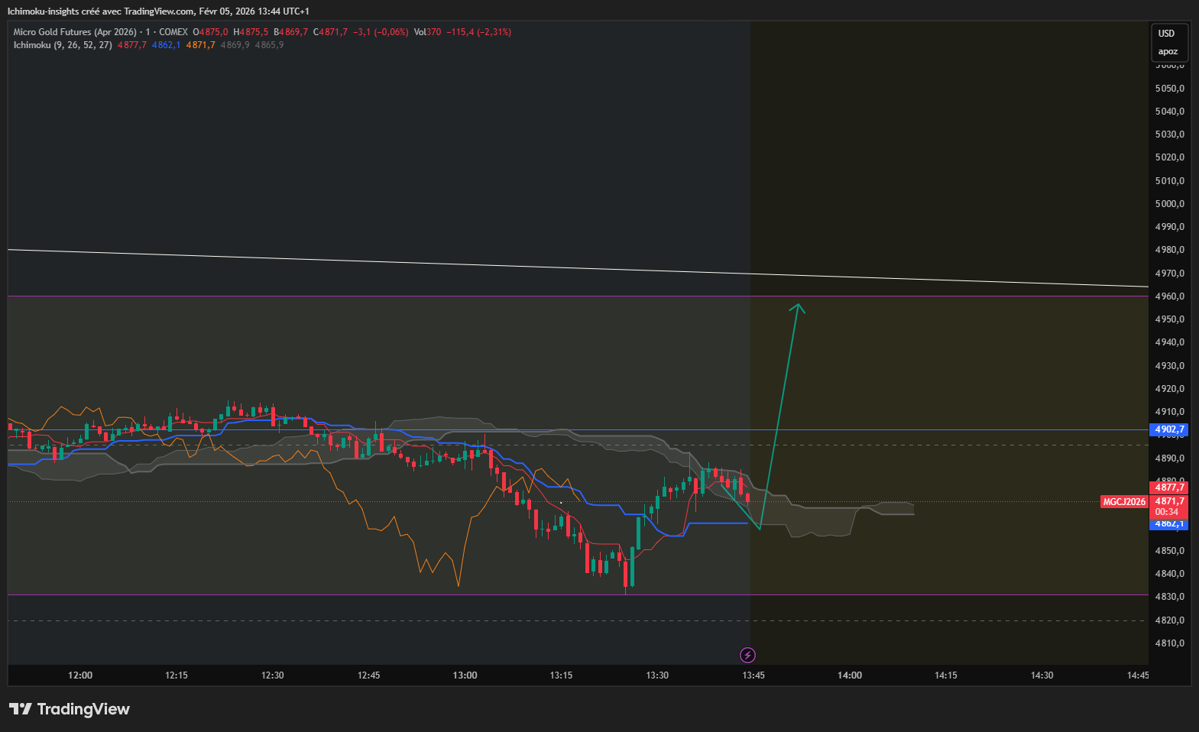Click the 12:00 time axis label
This screenshot has height=732, width=1199.
(80, 675)
